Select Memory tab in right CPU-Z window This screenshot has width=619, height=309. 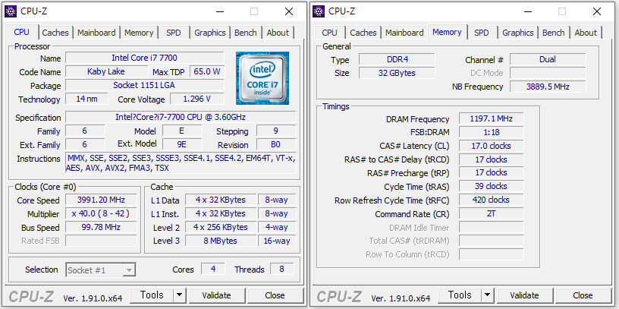pyautogui.click(x=447, y=32)
